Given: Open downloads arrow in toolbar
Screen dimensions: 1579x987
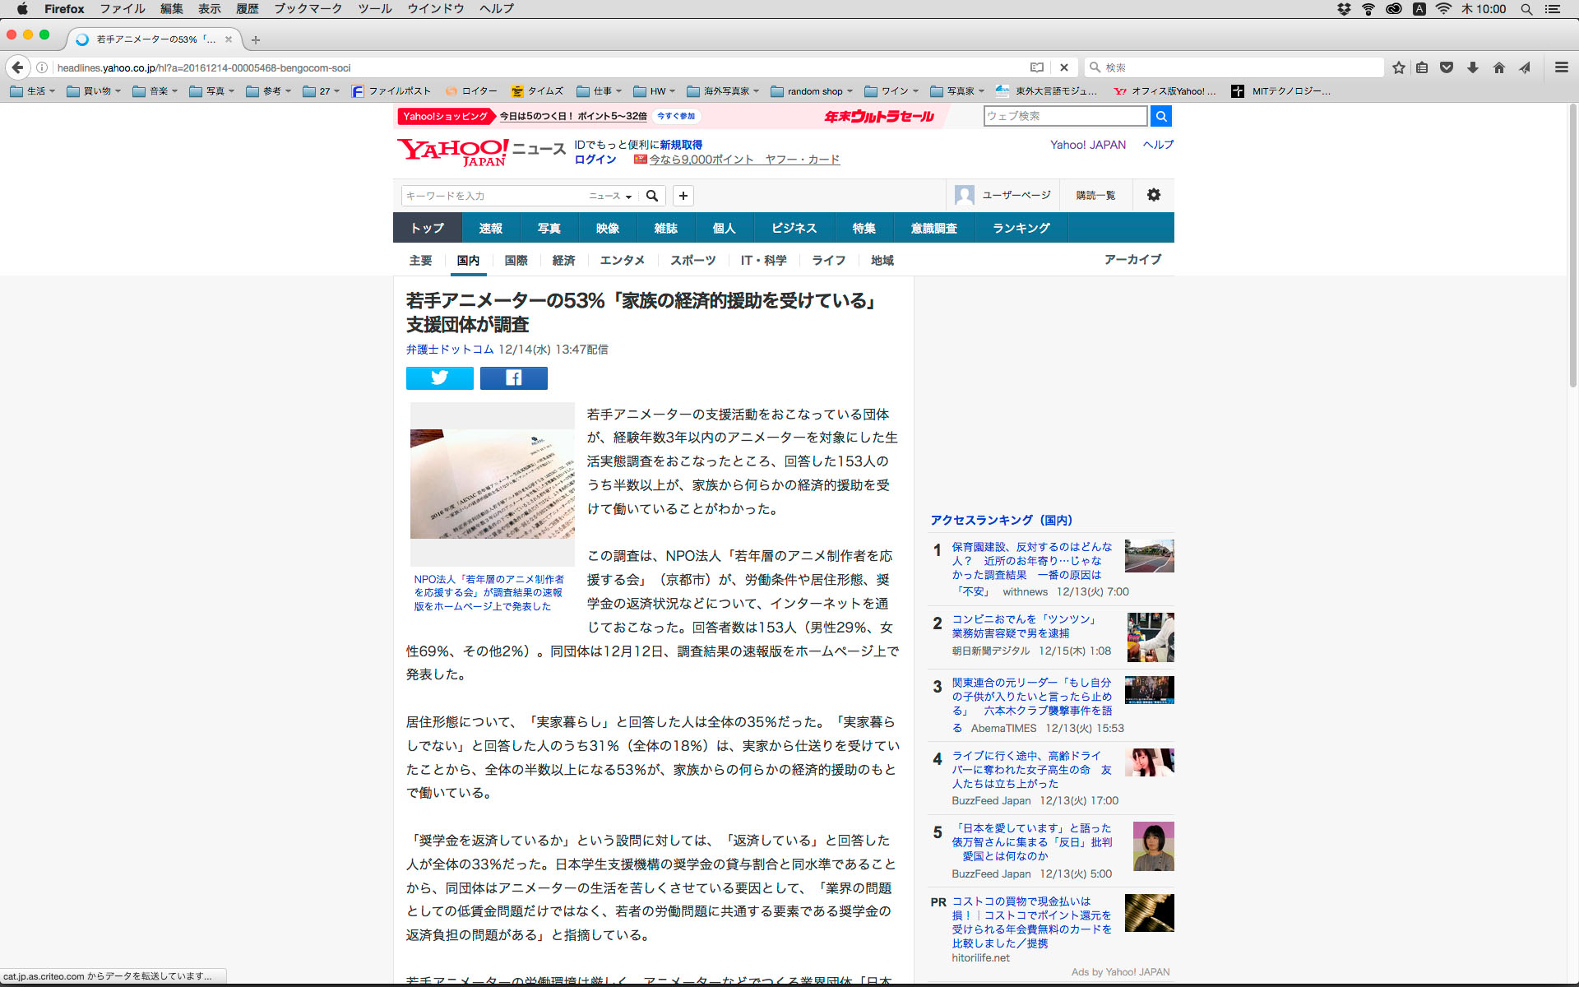Looking at the screenshot, I should 1473,67.
